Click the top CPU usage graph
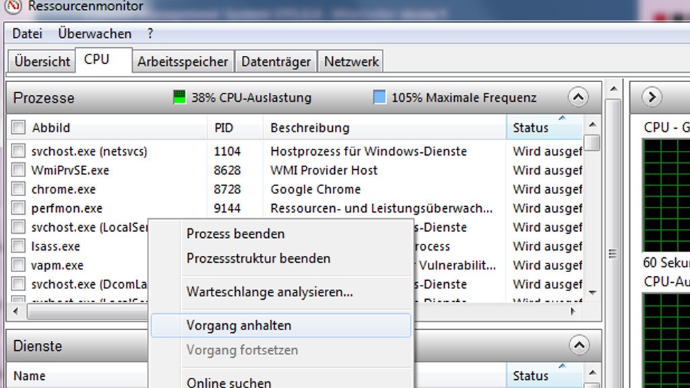The image size is (690, 388). tap(666, 195)
